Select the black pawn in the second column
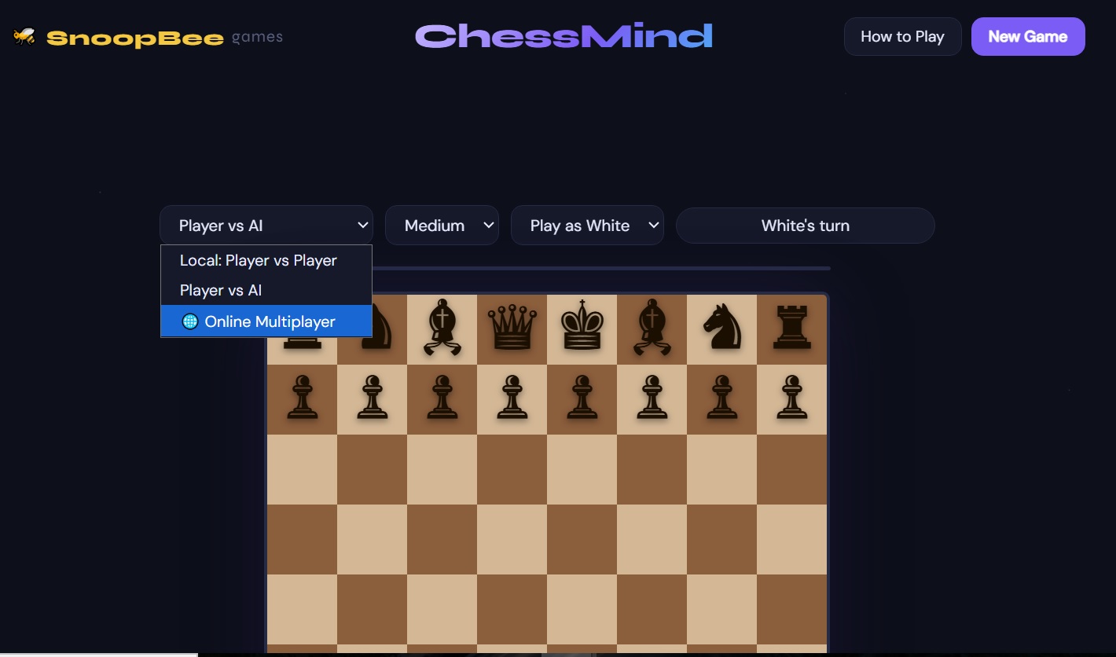1116x657 pixels. (372, 397)
